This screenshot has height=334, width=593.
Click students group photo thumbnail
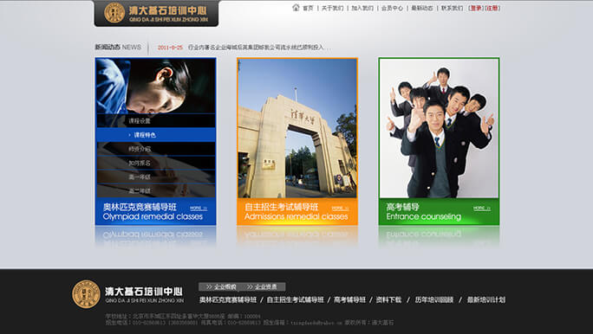tap(439, 128)
